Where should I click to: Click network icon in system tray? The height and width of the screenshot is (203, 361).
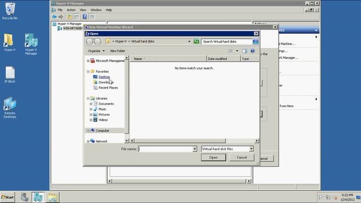(328, 197)
